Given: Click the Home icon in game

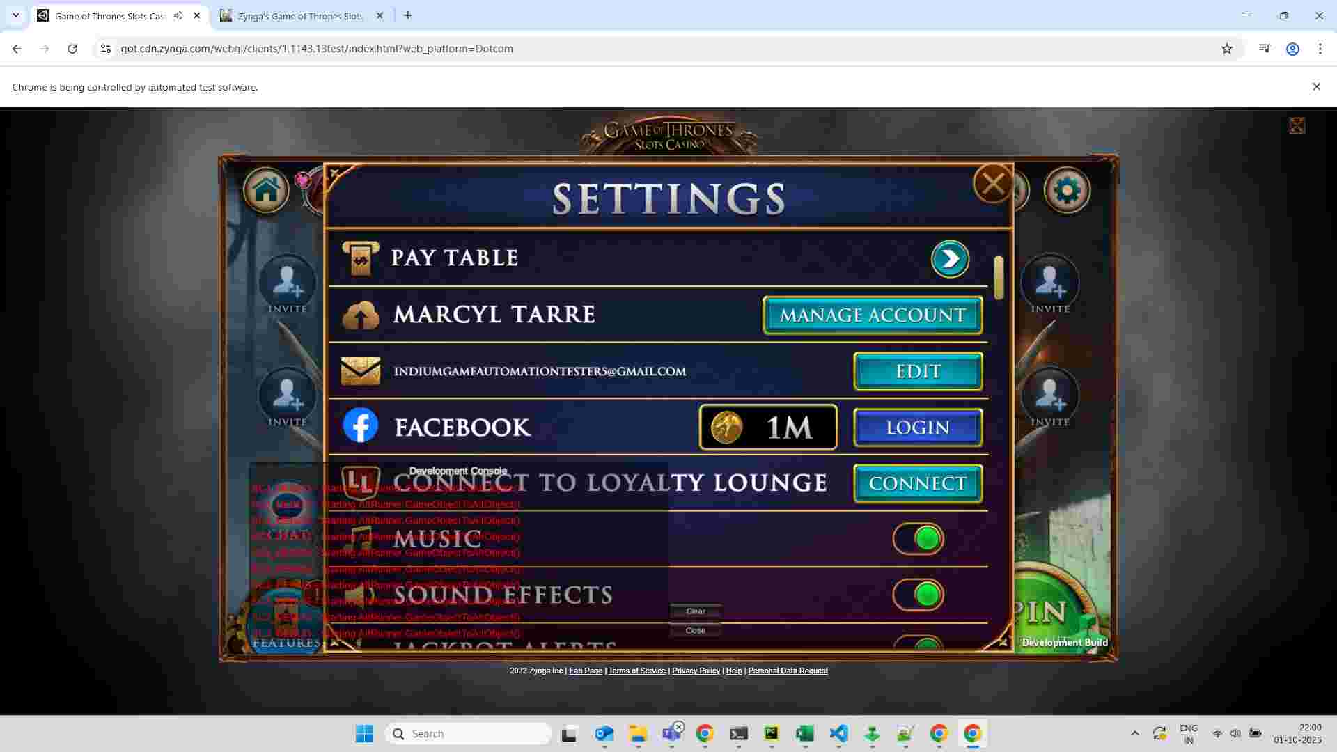Looking at the screenshot, I should 266,189.
